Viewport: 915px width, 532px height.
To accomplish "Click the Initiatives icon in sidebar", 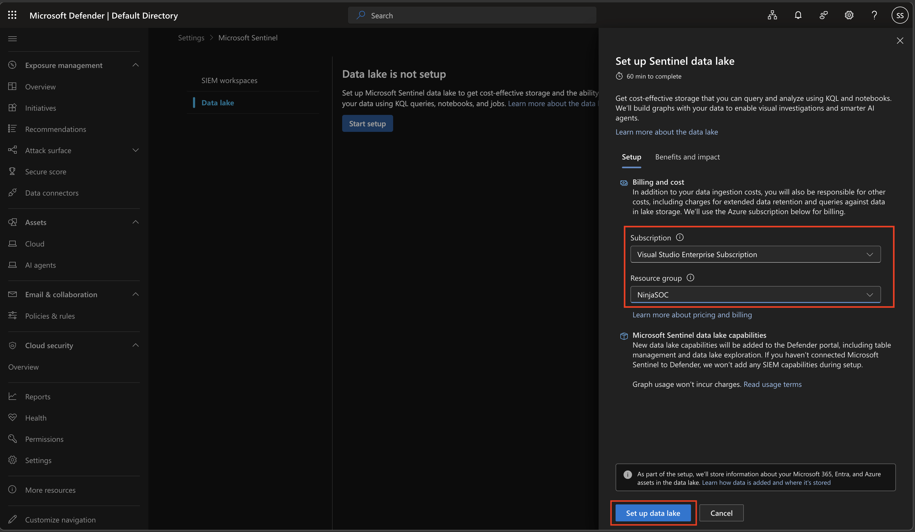I will tap(12, 108).
